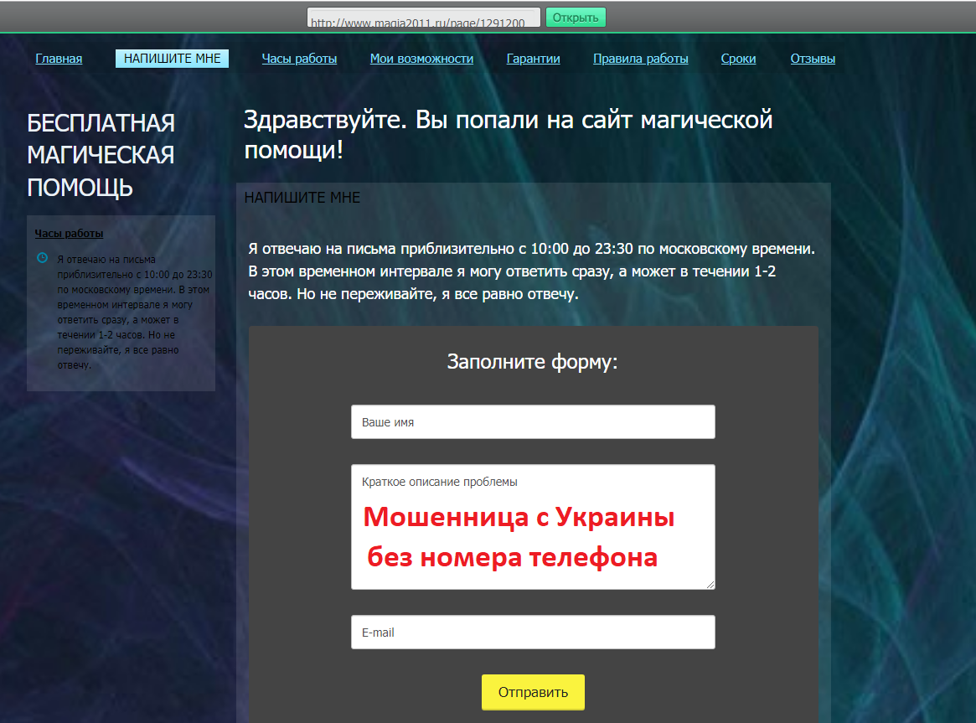This screenshot has height=723, width=976.
Task: Open the Отзывы reviews link
Action: point(813,59)
